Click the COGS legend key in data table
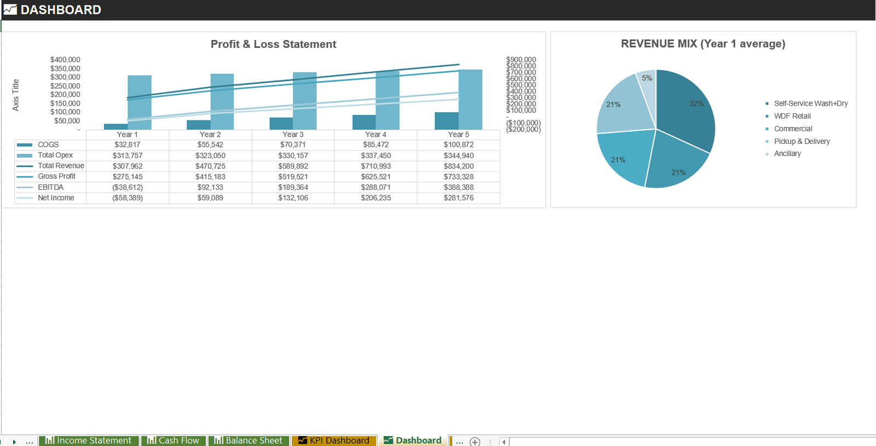876x446 pixels. click(25, 145)
